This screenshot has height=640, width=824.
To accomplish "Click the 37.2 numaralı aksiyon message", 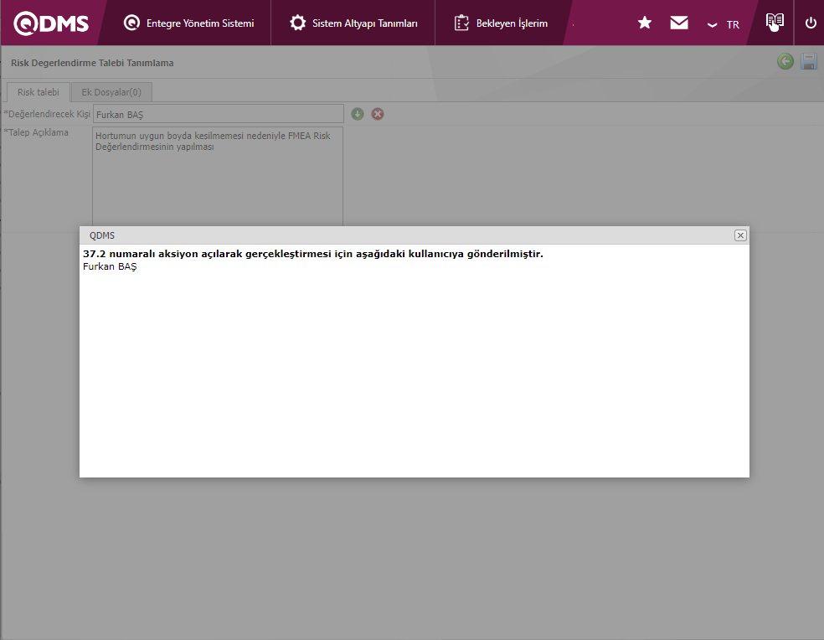I will tap(313, 254).
